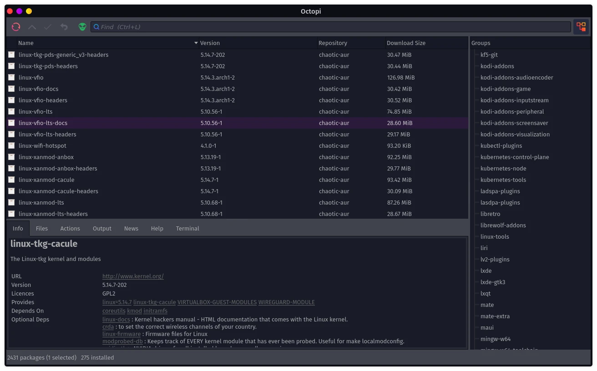Image resolution: width=597 pixels, height=371 pixels.
Task: Open the Terminal tab
Action: (x=187, y=229)
